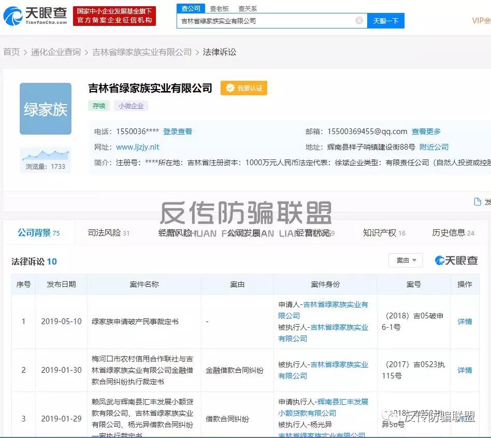Open the 案由 filter dropdown

point(405,260)
